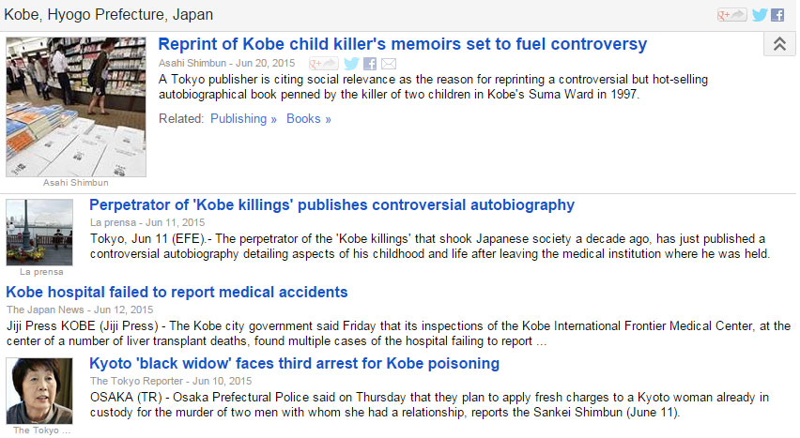The image size is (800, 438).
Task: Click Kobe, Hyogo Prefecture, Japan section title
Action: point(108,14)
